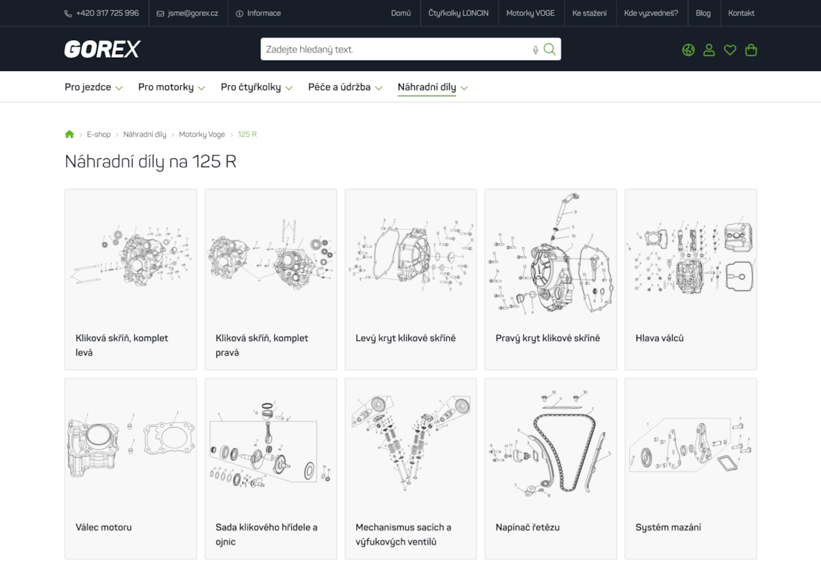Screen dimensions: 821x566
Task: Open the Péče a údržba menu item
Action: click(x=339, y=87)
